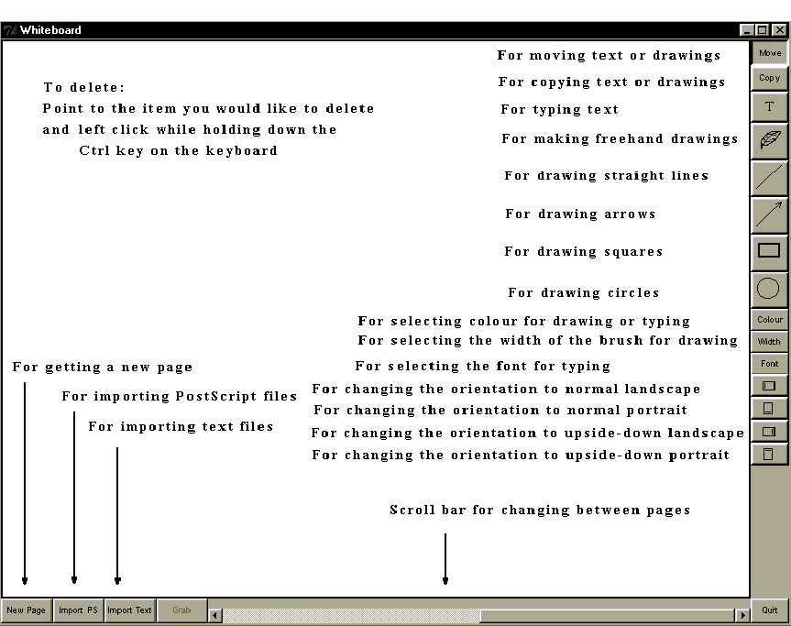Click the Import PS button

click(78, 610)
